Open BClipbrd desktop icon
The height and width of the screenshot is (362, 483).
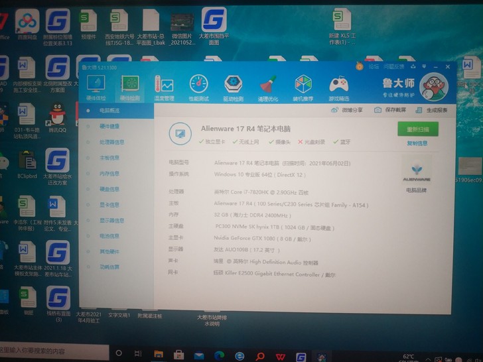coord(27,164)
